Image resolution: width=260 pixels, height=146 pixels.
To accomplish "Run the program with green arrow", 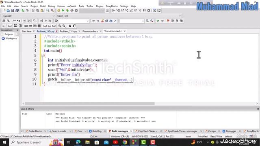I will tap(63, 11).
